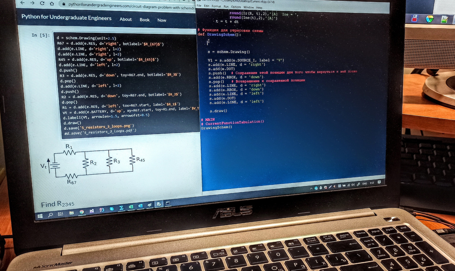
Task: Open IDLE Help menu
Action: coord(259,8)
